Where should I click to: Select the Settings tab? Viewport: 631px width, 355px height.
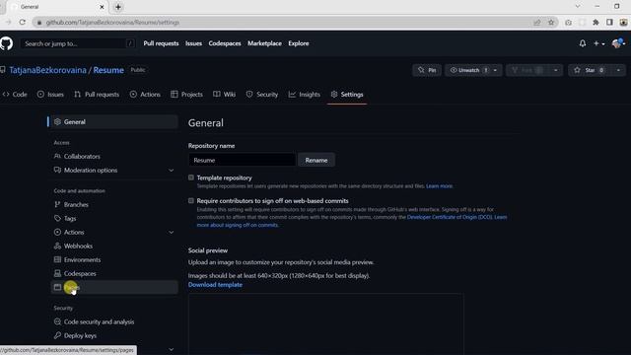pyautogui.click(x=347, y=95)
